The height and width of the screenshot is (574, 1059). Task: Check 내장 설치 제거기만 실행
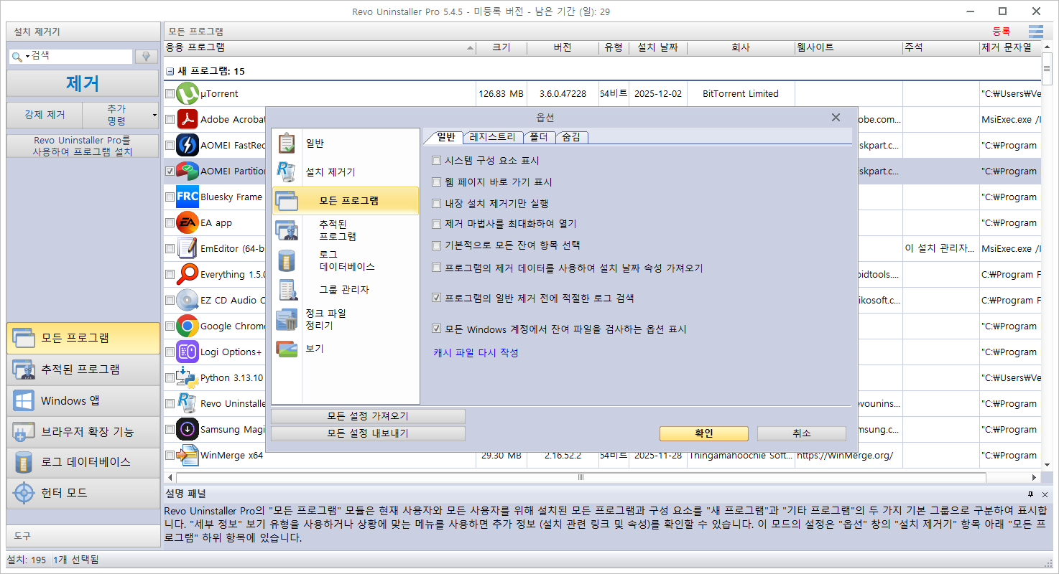click(x=436, y=204)
